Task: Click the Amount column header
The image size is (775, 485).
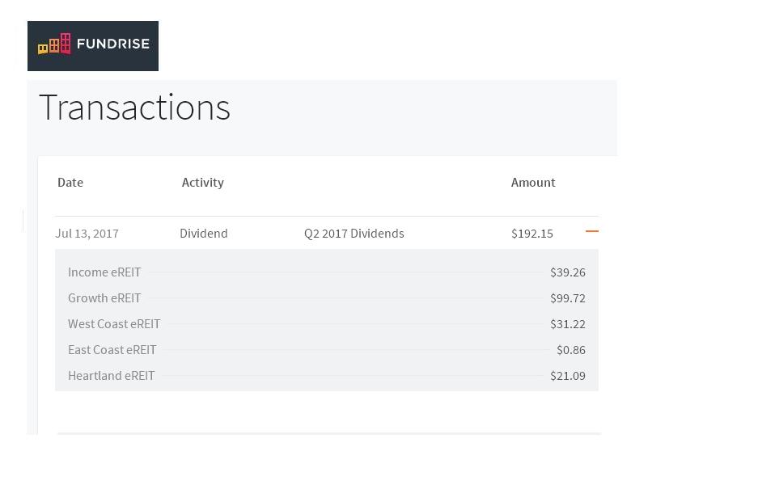Action: pos(533,183)
